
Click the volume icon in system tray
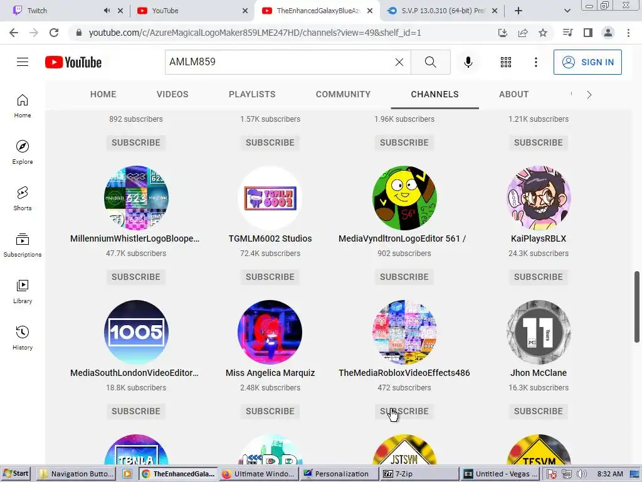tap(581, 474)
